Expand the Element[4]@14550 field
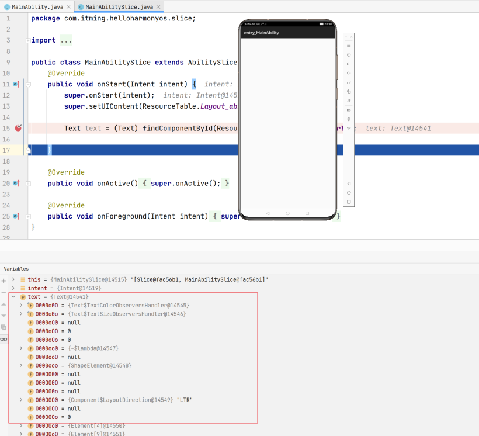 click(21, 425)
